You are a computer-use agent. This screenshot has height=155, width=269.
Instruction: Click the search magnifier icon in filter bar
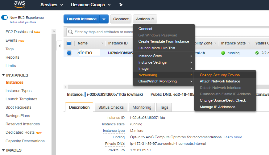coord(71,32)
